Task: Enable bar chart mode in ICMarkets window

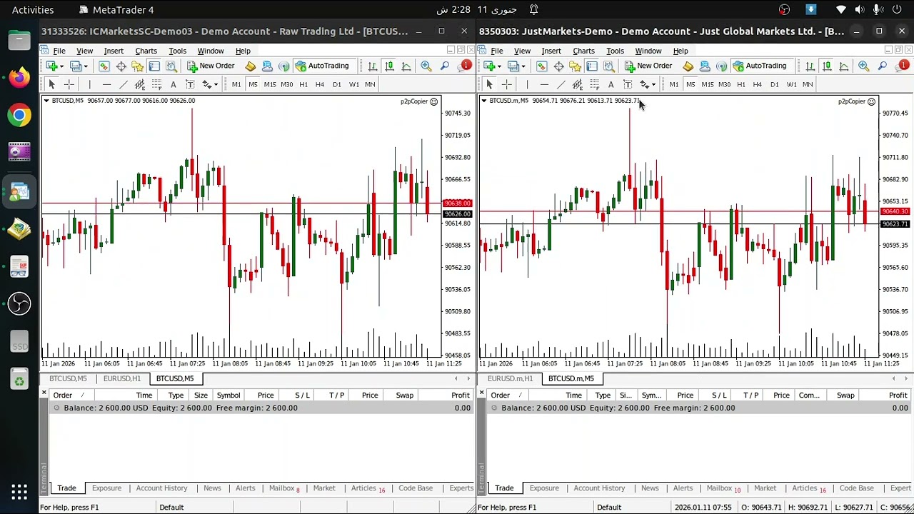Action: click(373, 66)
